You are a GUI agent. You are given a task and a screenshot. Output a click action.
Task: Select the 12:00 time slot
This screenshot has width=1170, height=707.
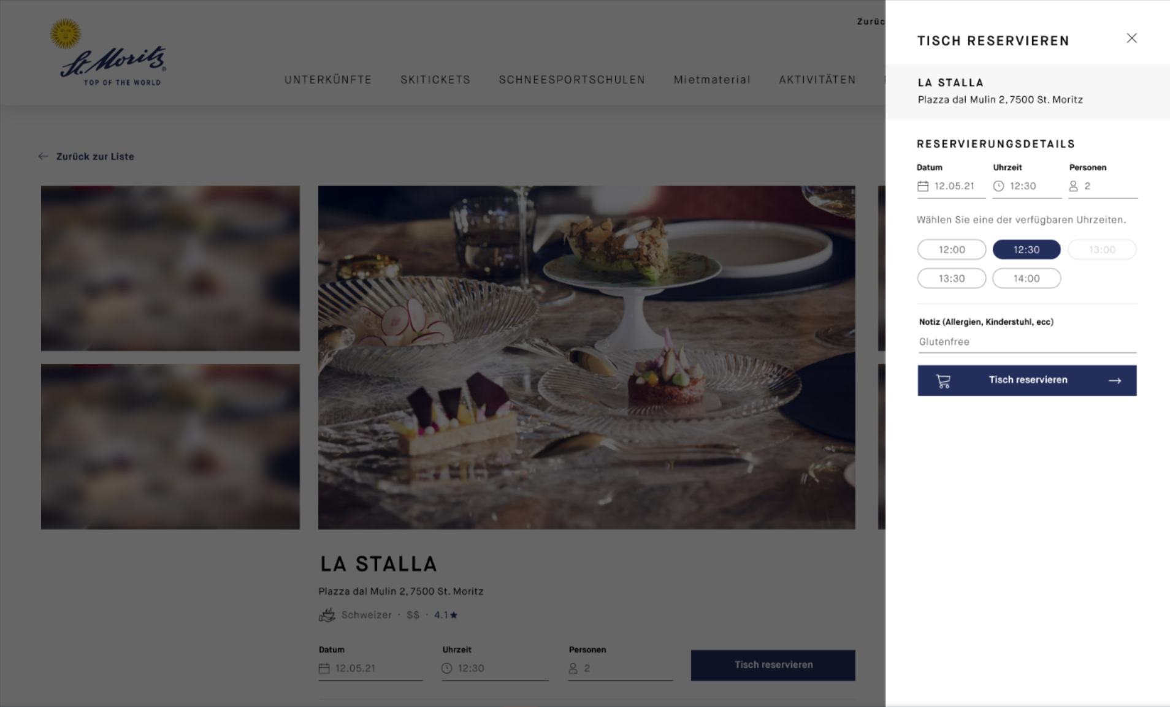(x=952, y=249)
